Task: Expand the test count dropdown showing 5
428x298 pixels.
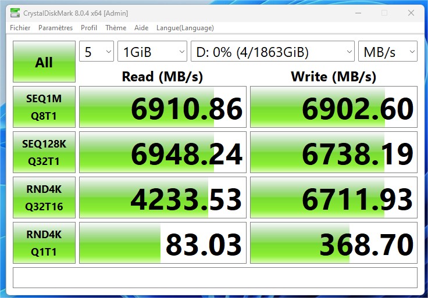Action: [x=97, y=51]
